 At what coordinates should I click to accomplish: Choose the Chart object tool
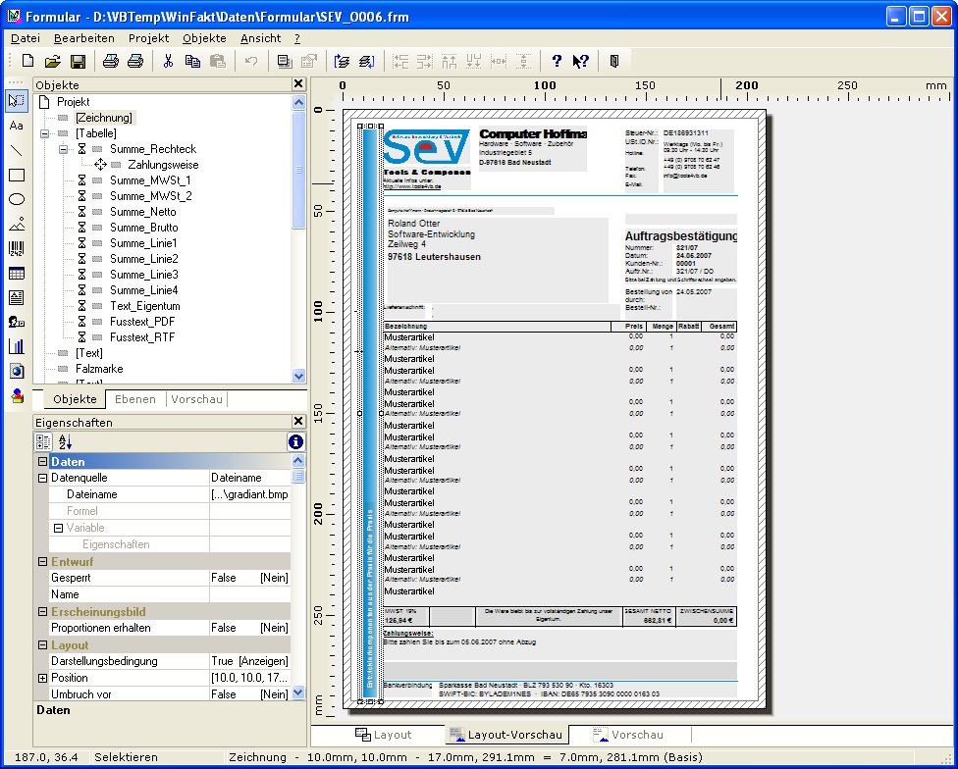pos(16,346)
